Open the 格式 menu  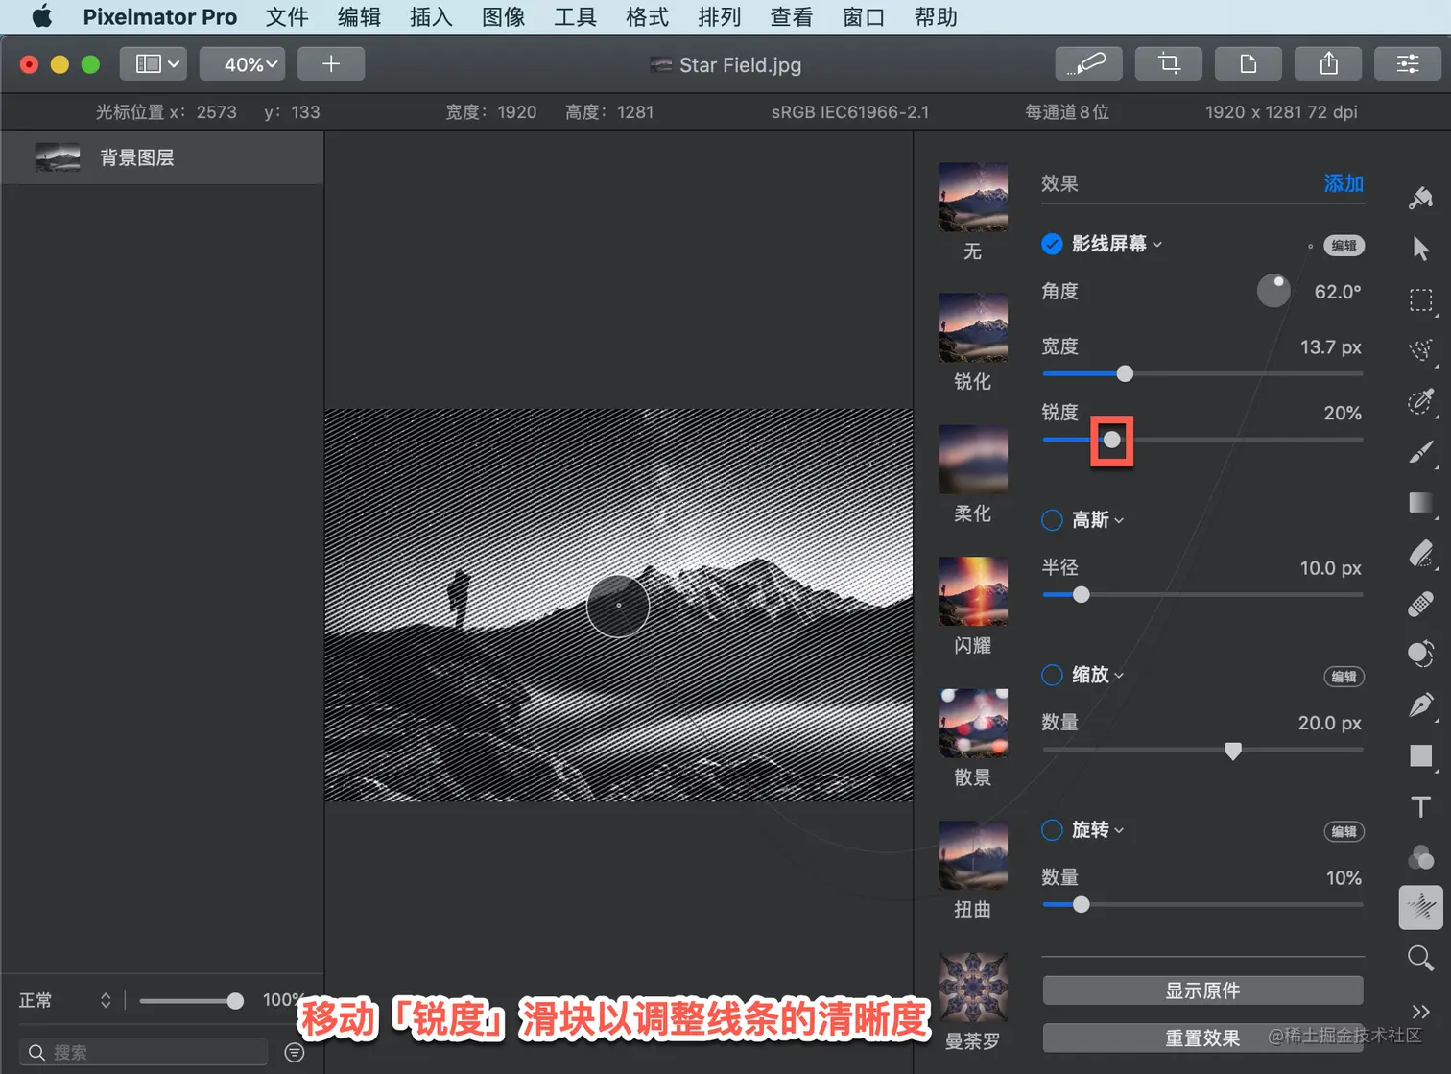click(x=647, y=16)
